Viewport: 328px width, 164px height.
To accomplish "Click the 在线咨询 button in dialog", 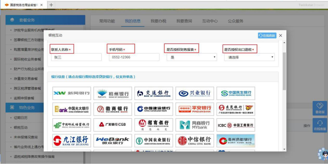I will pyautogui.click(x=267, y=36).
